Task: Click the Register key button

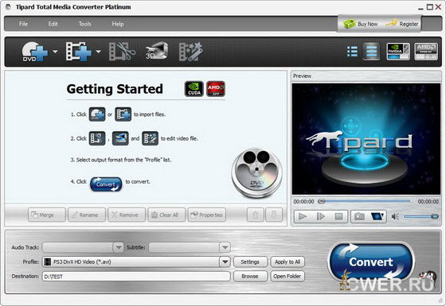Action: pos(402,24)
